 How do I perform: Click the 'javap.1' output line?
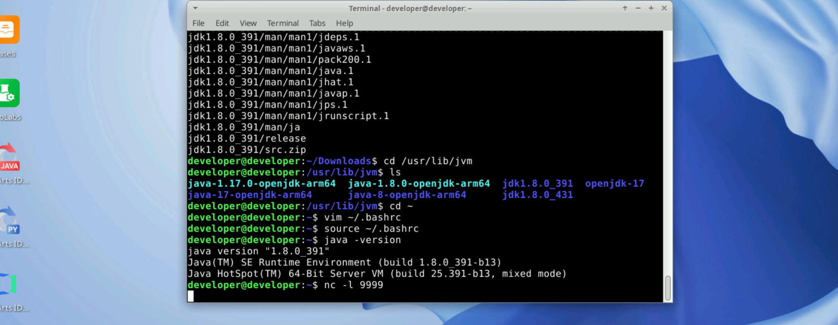(273, 93)
